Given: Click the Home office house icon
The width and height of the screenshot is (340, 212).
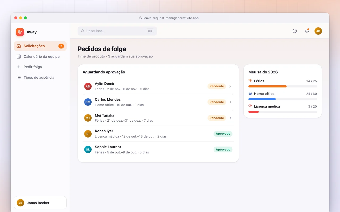Looking at the screenshot, I should pos(250,93).
